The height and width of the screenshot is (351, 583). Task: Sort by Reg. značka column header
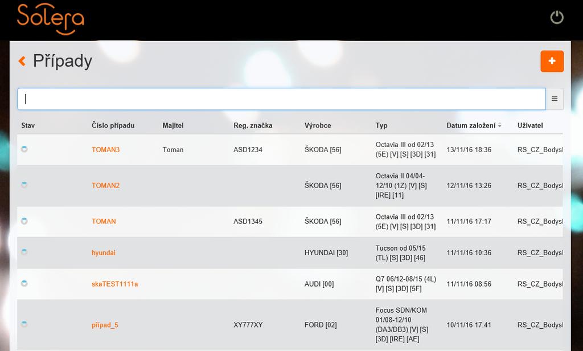click(253, 125)
